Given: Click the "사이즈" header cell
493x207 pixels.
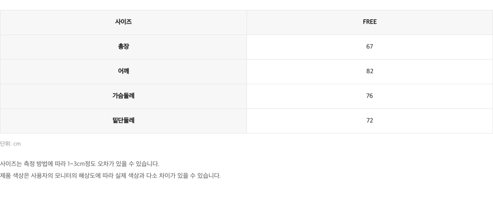Looking at the screenshot, I should click(x=123, y=22).
